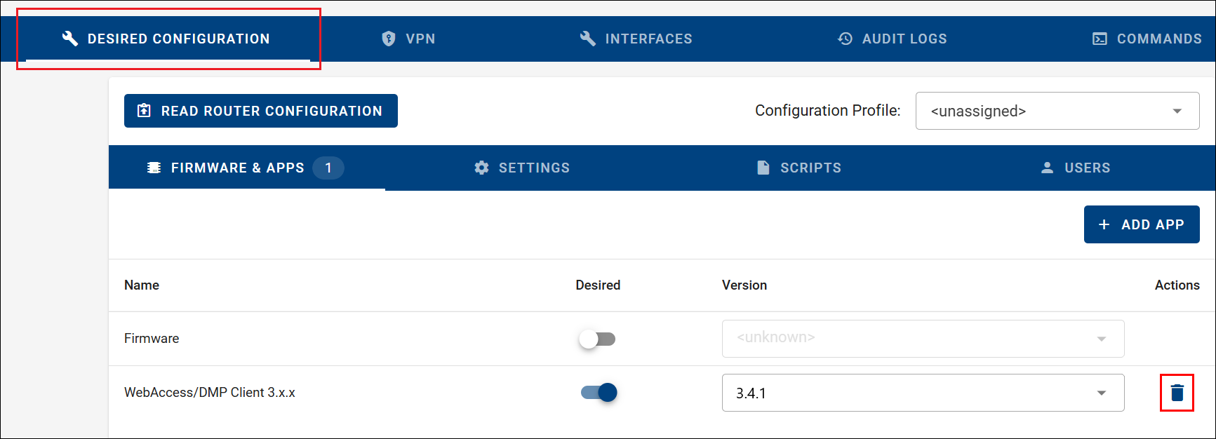Delete WebAccess/DMP Client using trash icon
The width and height of the screenshot is (1216, 439).
tap(1177, 393)
